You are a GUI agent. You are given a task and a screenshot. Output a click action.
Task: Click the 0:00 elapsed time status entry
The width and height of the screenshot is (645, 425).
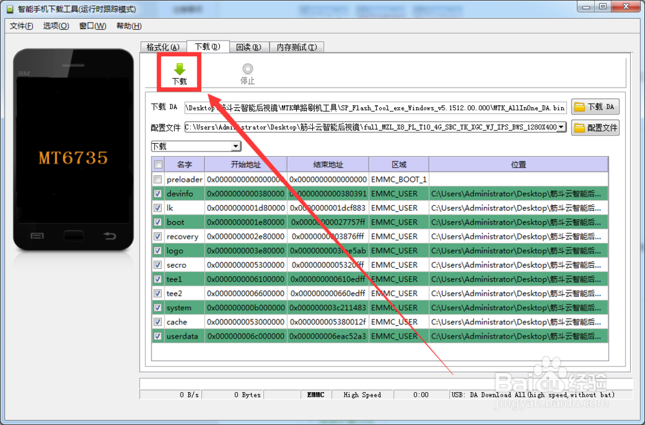421,395
